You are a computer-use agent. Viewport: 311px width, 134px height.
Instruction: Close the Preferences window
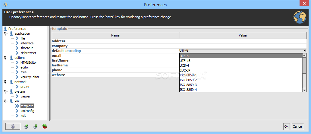304,4
